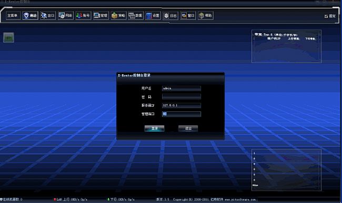The height and width of the screenshot is (203, 342).
Task: Open the 管理 management toolbar item
Action: click(101, 15)
